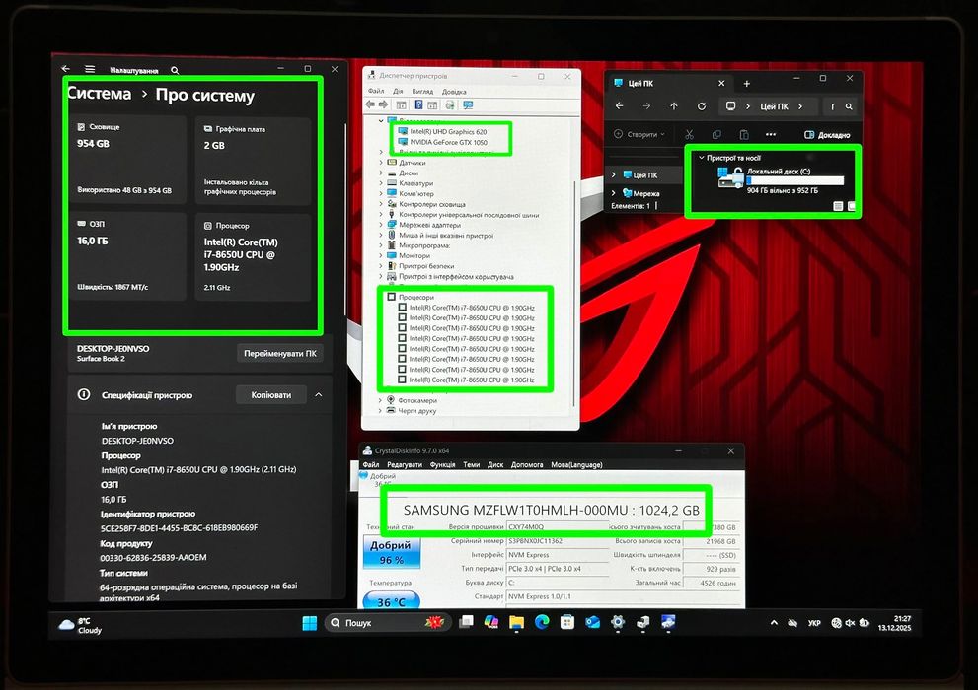Open Microsoft Edge from the taskbar

tap(542, 622)
